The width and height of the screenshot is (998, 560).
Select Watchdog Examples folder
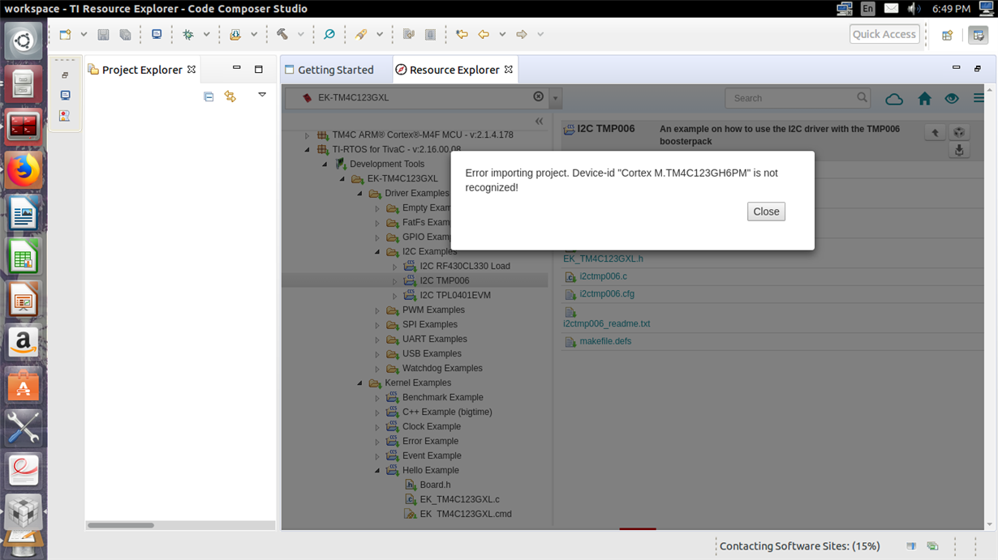click(441, 368)
